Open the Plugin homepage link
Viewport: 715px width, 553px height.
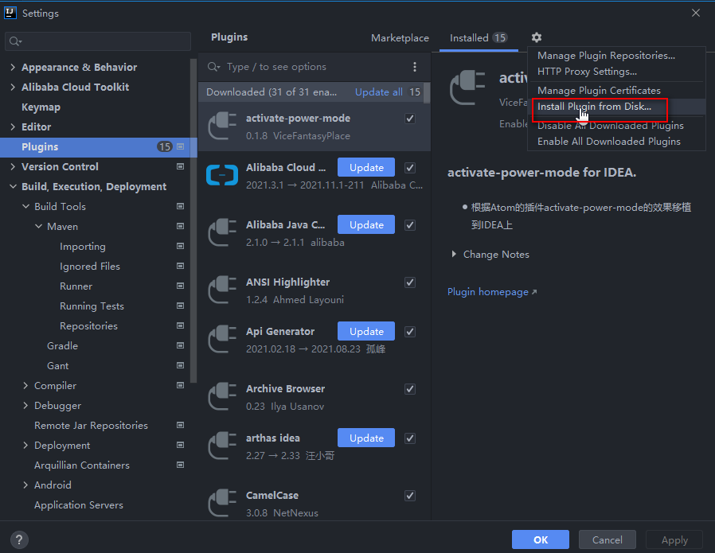point(492,292)
